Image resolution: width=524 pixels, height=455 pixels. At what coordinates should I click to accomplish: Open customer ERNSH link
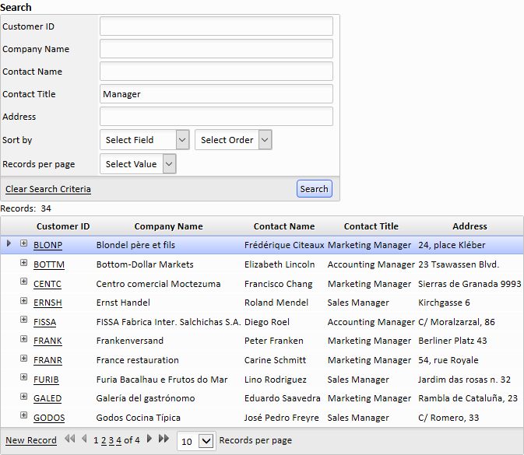47,303
